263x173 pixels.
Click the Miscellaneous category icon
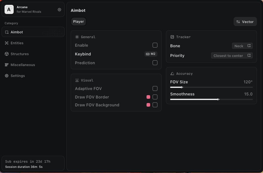click(7, 65)
